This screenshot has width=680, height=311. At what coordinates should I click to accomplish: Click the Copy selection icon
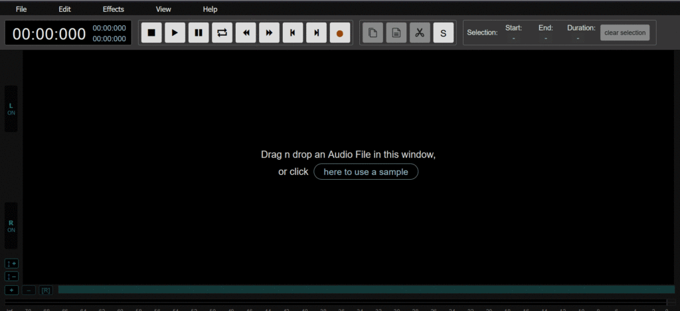373,32
